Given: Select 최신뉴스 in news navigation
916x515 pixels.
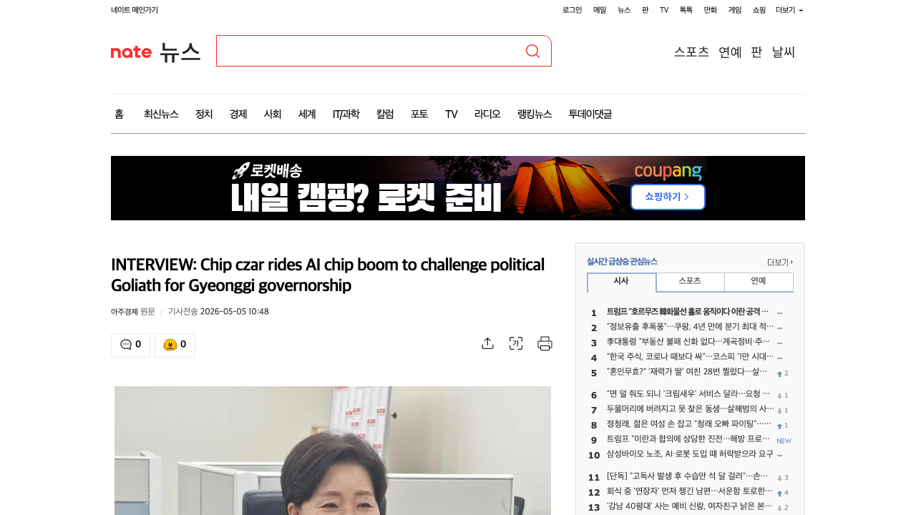Looking at the screenshot, I should (161, 114).
